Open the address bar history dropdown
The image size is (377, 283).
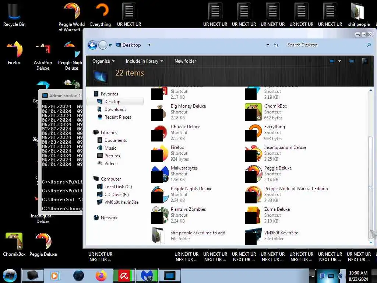coord(268,45)
